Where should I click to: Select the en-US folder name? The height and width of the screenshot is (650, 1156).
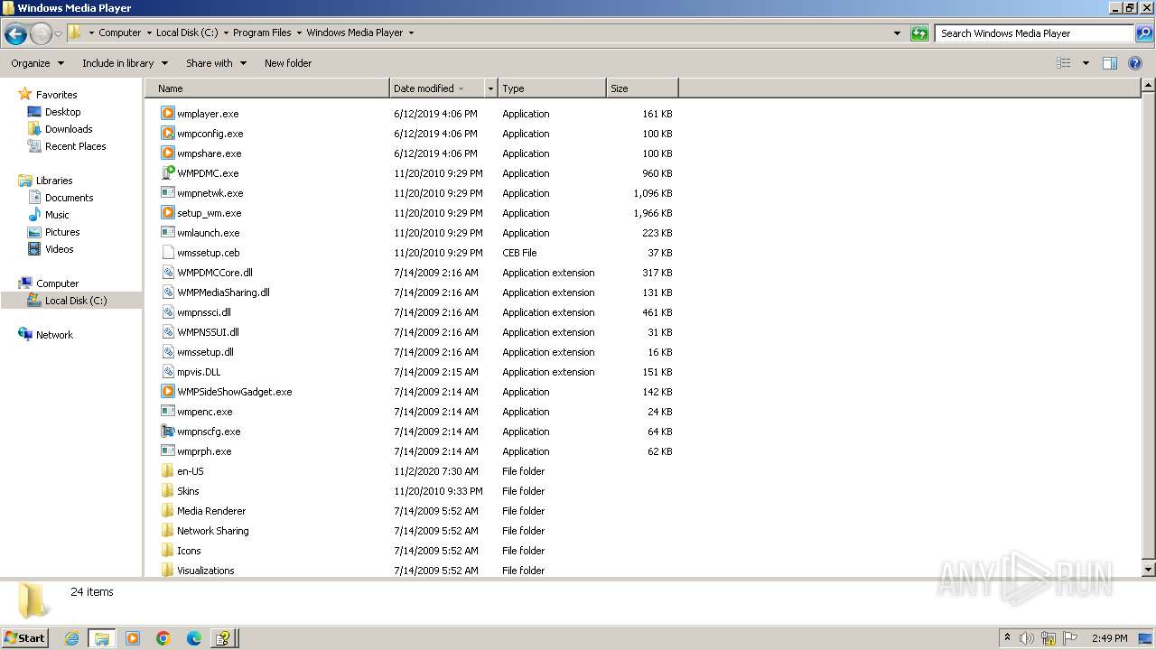point(191,471)
